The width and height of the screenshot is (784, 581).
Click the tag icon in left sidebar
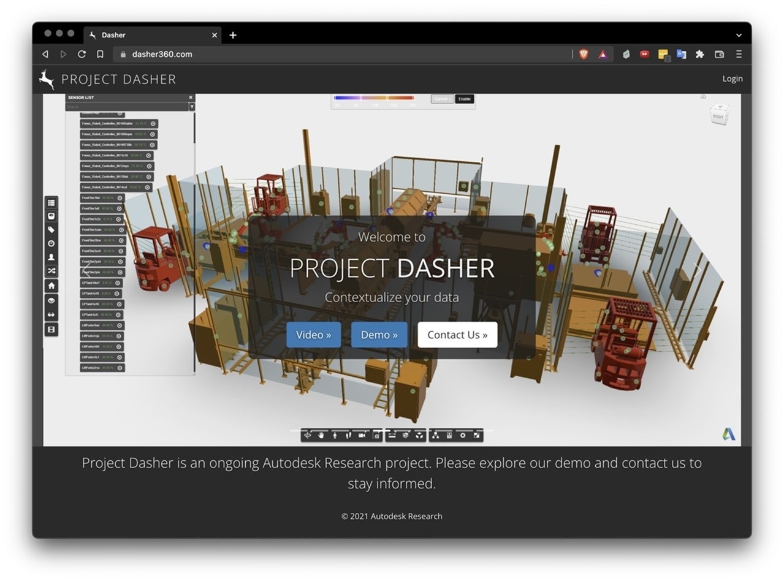[51, 230]
